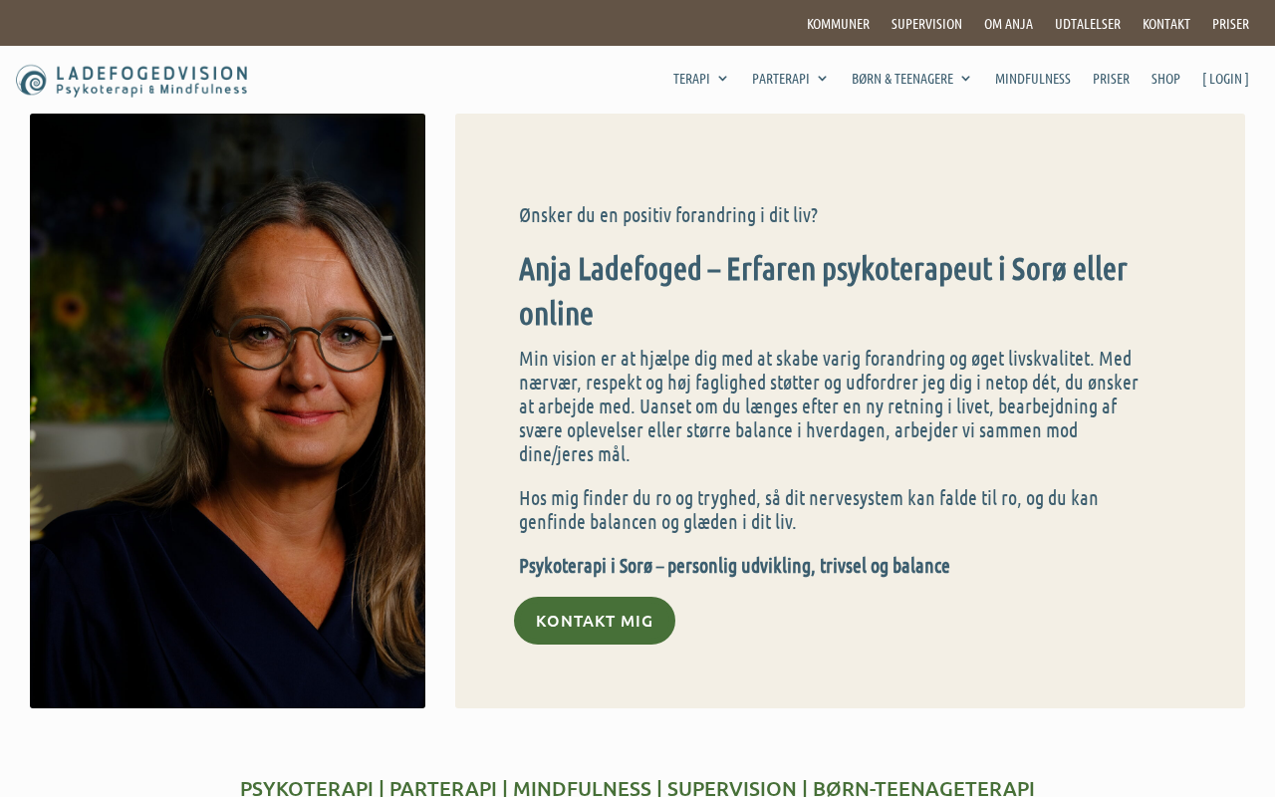Go to the Shop page

point(1165,79)
